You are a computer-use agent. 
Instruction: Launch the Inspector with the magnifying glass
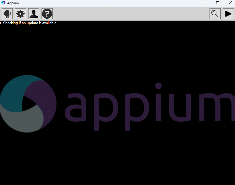click(x=215, y=14)
